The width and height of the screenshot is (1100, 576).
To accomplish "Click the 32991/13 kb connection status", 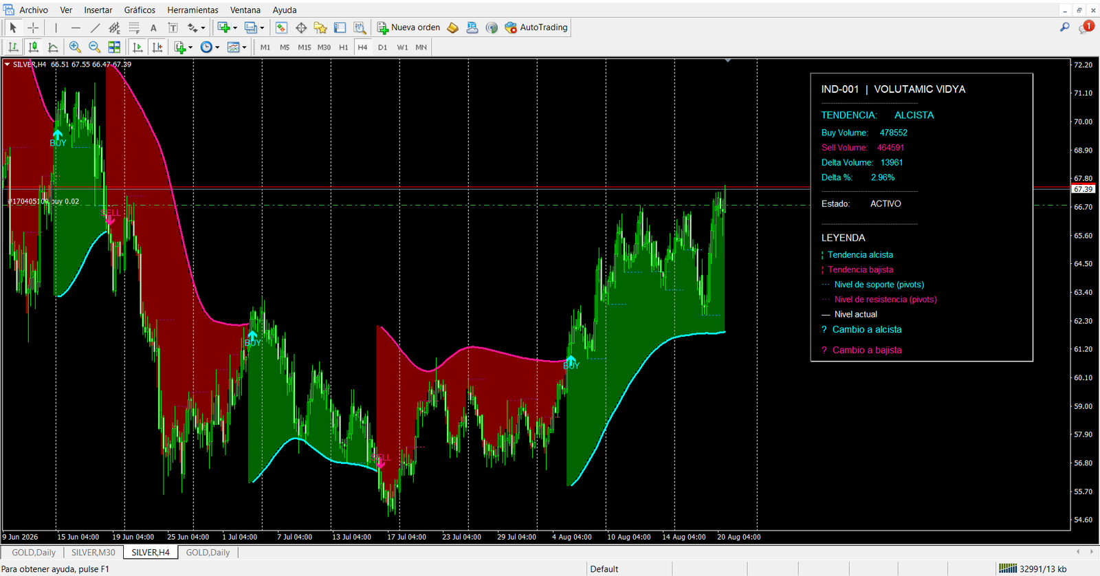I will point(1033,569).
